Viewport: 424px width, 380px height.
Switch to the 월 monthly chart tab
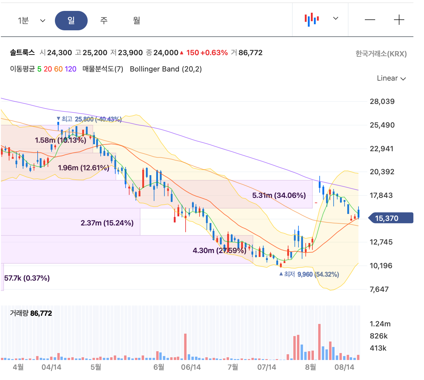pos(137,21)
